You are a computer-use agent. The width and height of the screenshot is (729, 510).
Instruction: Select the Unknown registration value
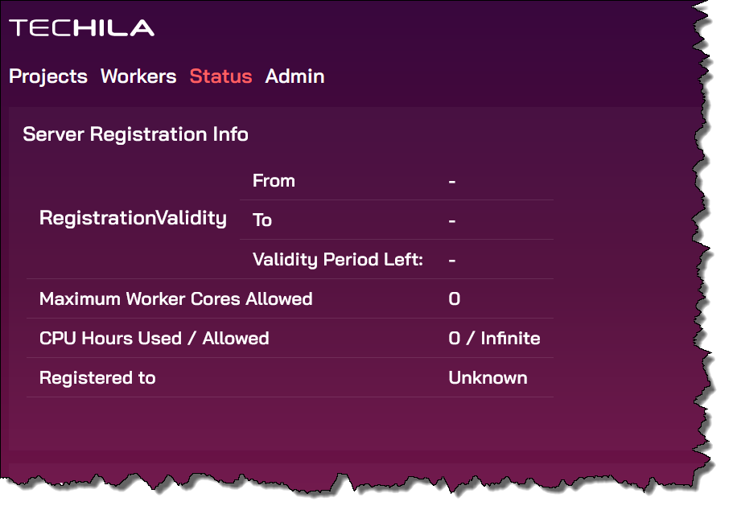click(488, 378)
